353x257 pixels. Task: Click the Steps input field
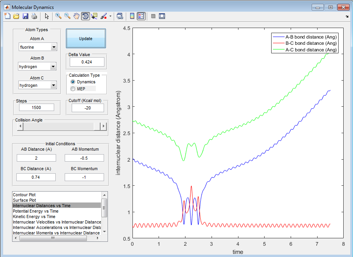(x=36, y=107)
